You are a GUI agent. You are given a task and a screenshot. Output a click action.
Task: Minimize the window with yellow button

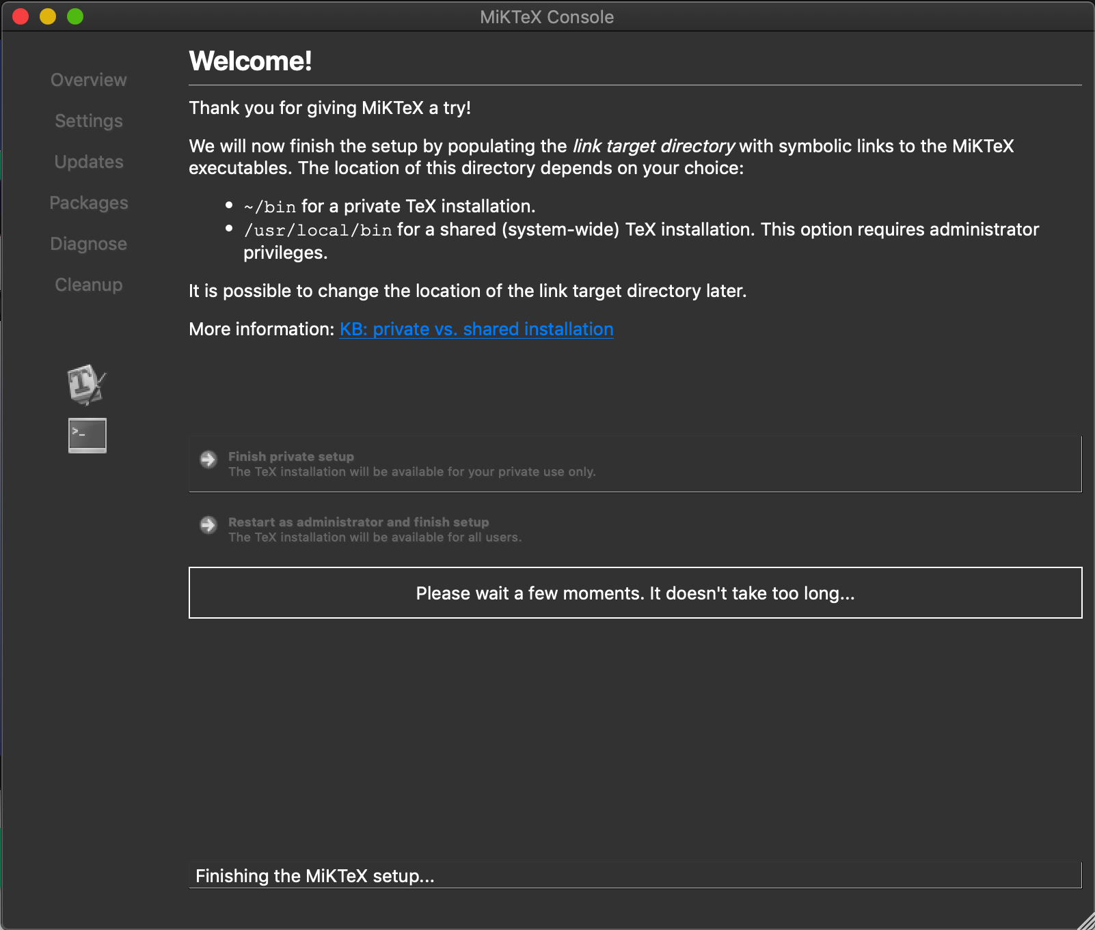coord(48,16)
